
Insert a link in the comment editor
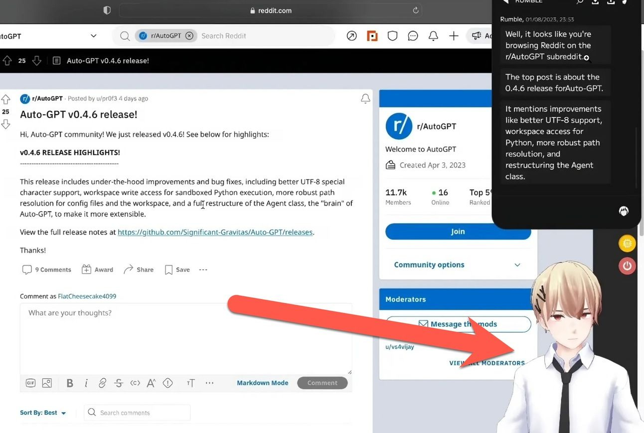coord(102,383)
